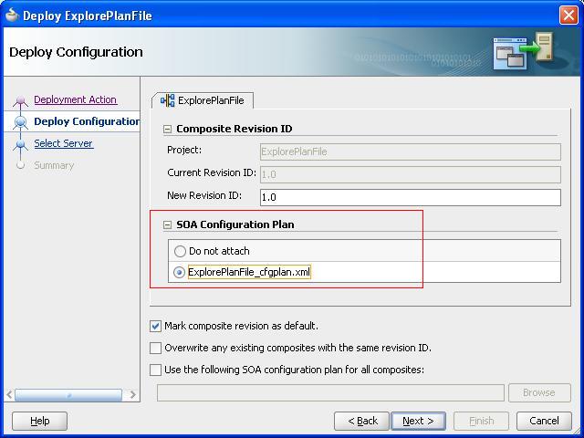Select the ExplorePlanFile_cfgplan.xml radio option
The height and width of the screenshot is (438, 584).
coord(179,272)
